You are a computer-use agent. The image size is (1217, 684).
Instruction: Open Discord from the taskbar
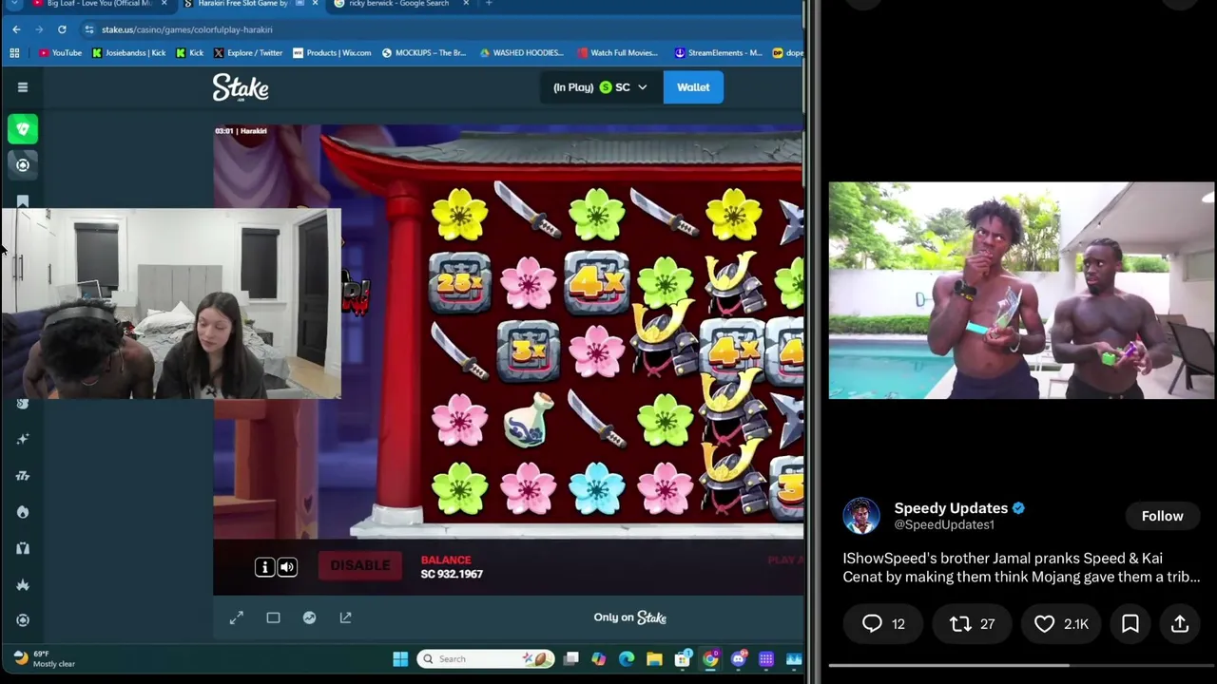pyautogui.click(x=739, y=659)
